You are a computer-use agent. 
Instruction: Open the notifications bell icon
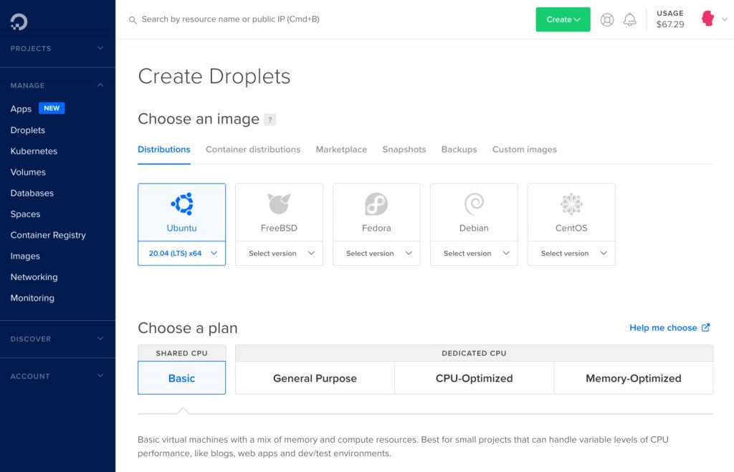pyautogui.click(x=629, y=19)
